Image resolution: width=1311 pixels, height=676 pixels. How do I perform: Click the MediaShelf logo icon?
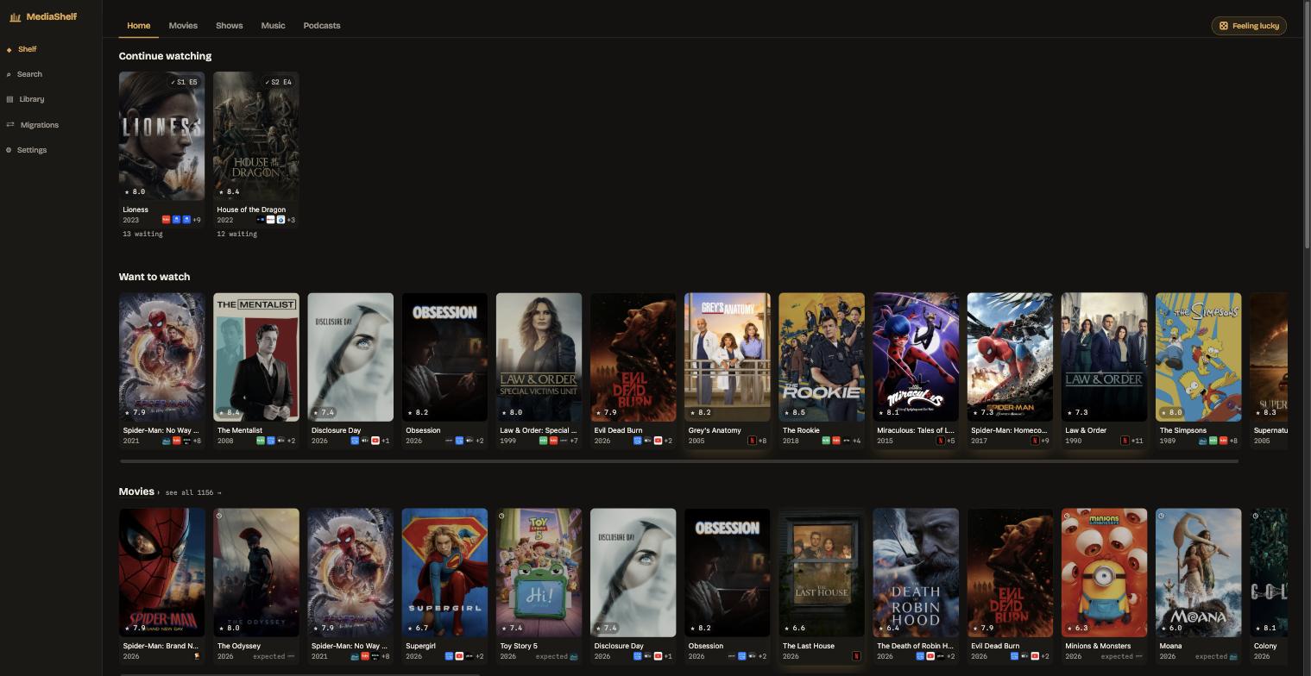pos(15,17)
